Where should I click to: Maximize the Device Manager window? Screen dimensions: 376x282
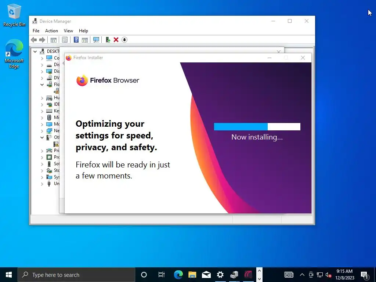tap(290, 21)
